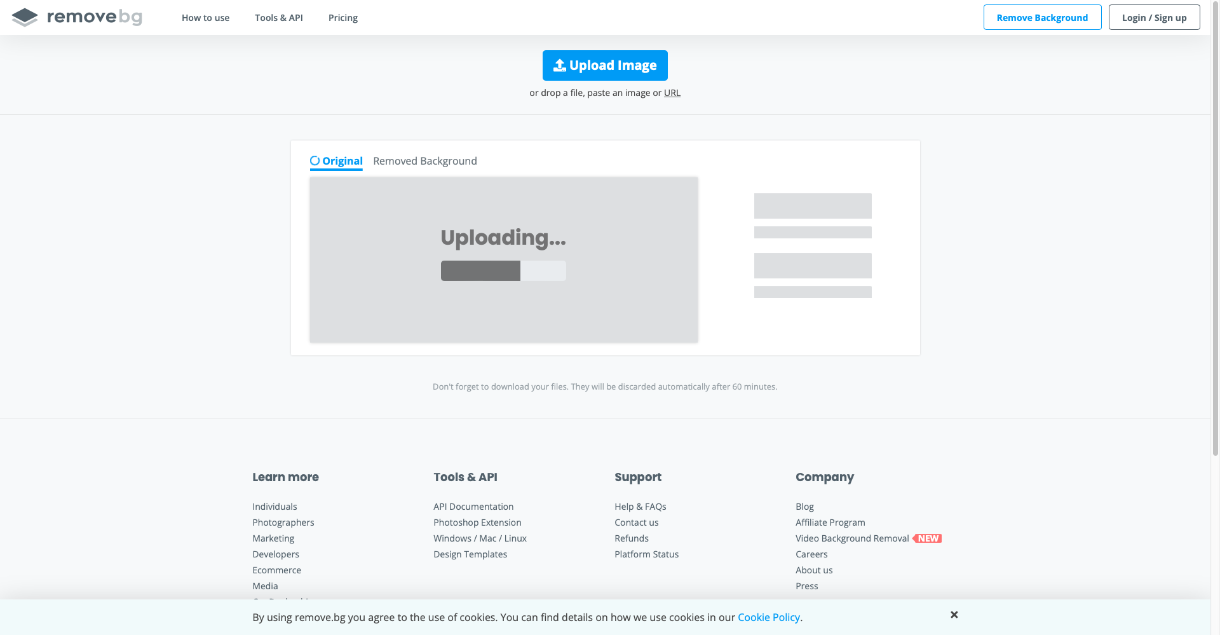Click the Uploading preview area
Viewport: 1220px width, 635px height.
pos(504,260)
